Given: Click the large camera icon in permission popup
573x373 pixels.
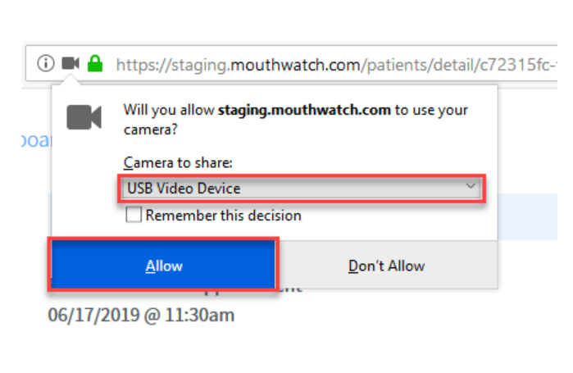Looking at the screenshot, I should 84,117.
